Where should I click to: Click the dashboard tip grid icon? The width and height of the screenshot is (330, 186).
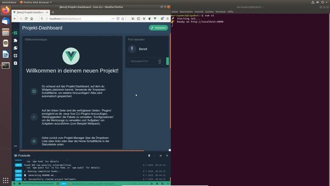coord(34,91)
